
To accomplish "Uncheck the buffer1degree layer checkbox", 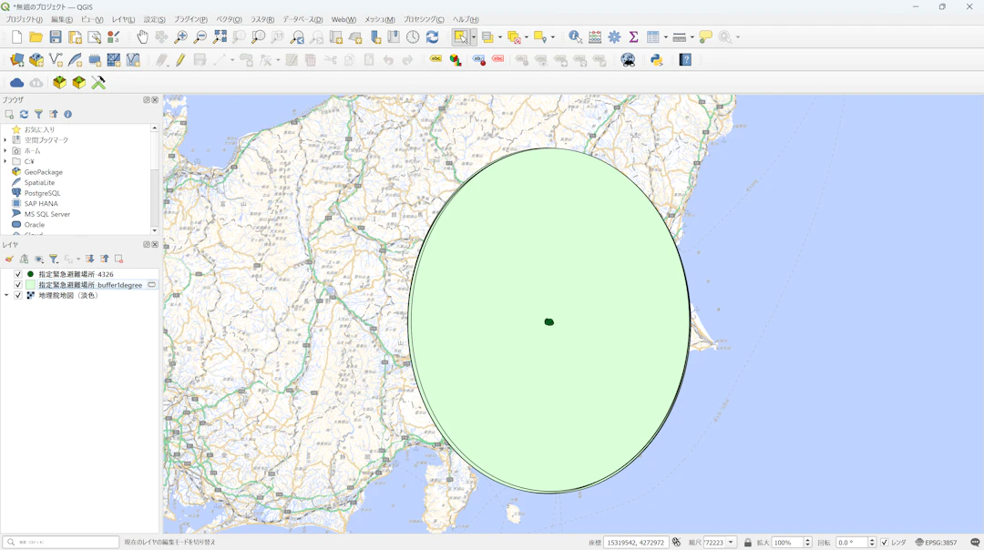I will [17, 285].
